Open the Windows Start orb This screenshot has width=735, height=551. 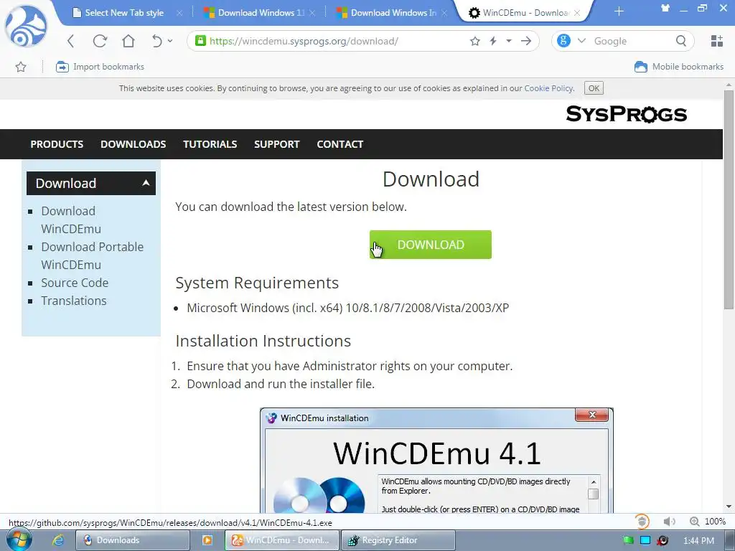tap(19, 540)
